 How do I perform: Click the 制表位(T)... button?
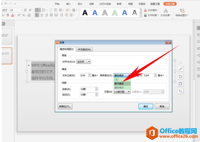65,107
